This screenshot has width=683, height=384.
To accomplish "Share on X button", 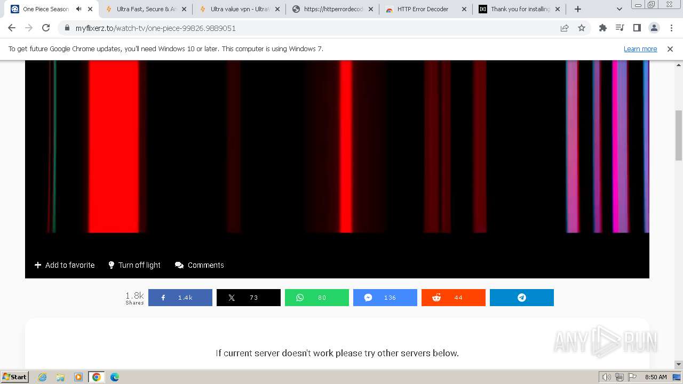I will point(249,298).
